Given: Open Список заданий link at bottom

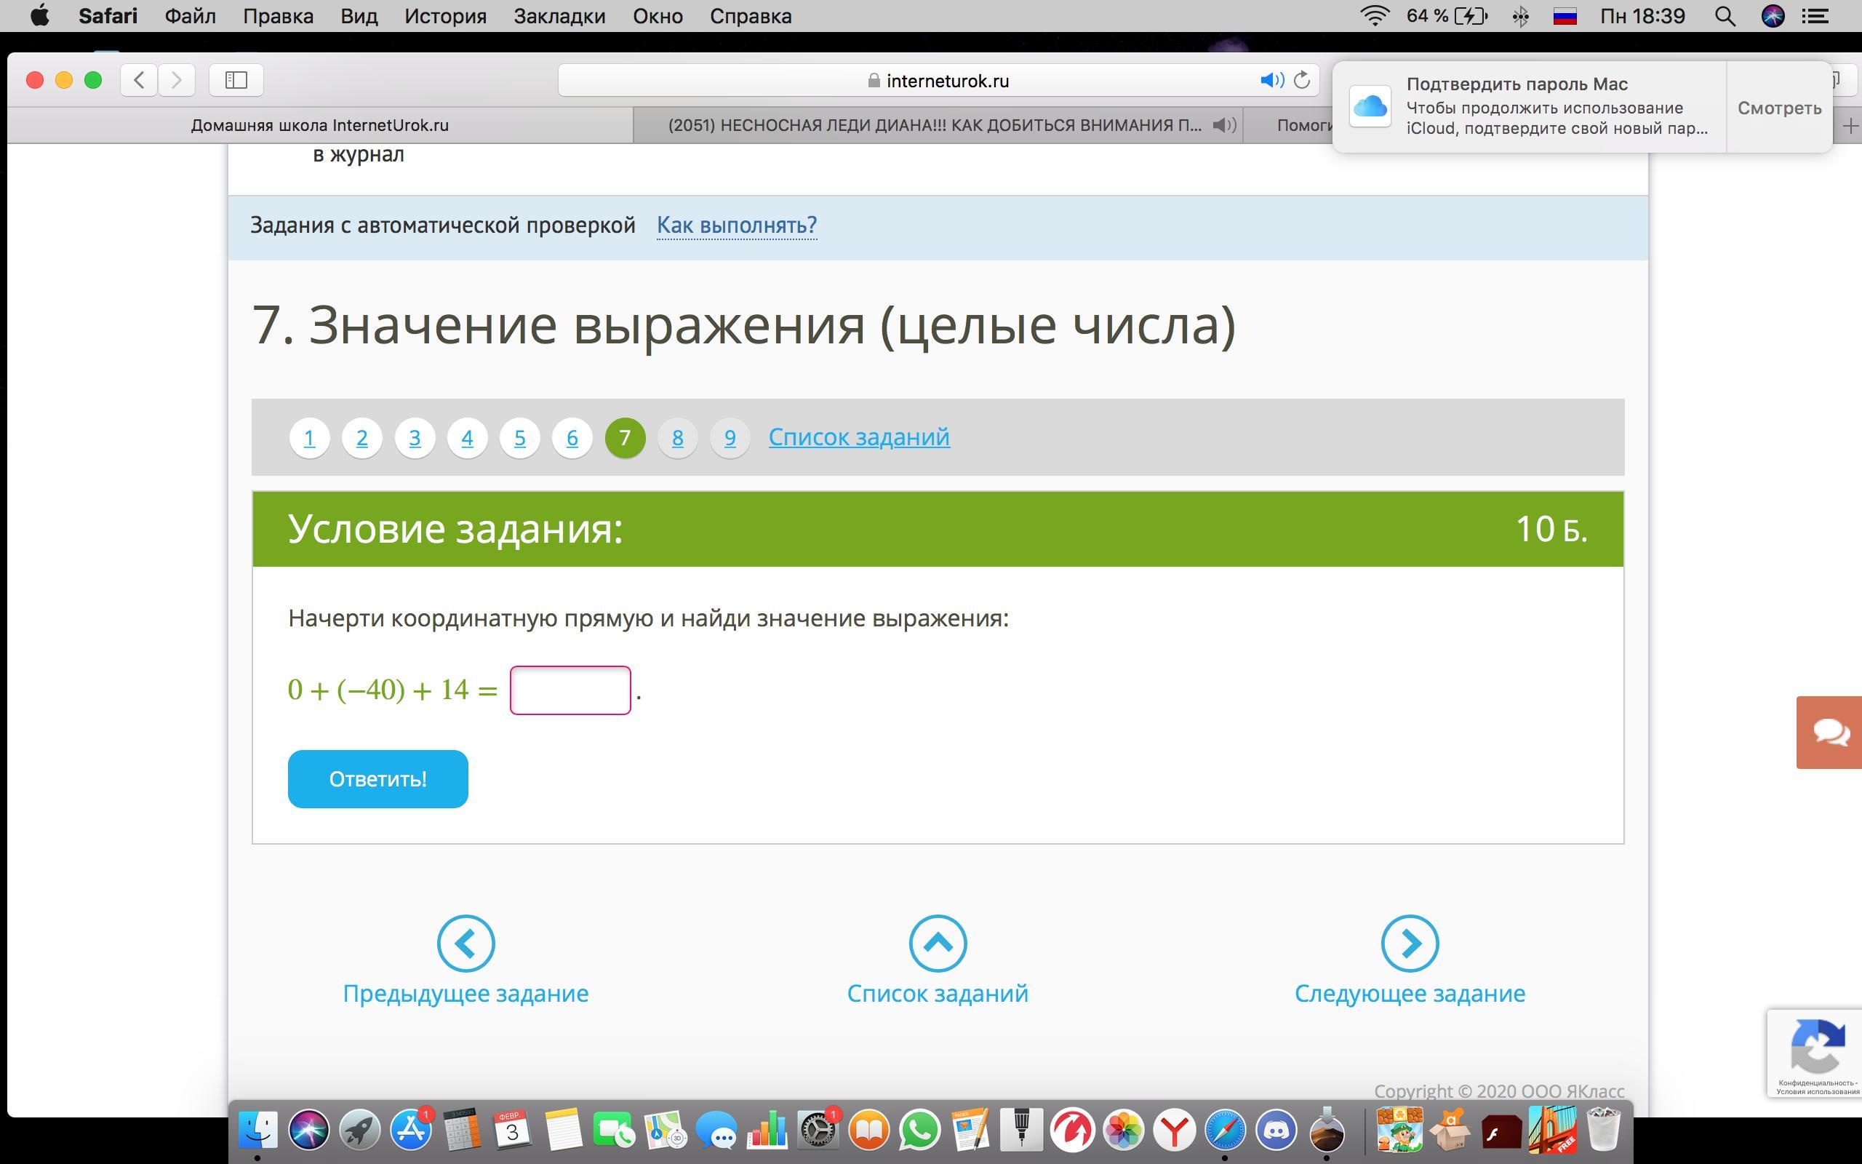Looking at the screenshot, I should pyautogui.click(x=937, y=993).
